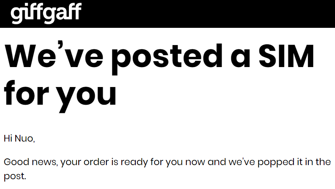Click 'in the' at first paragraph line end

[x=318, y=162]
